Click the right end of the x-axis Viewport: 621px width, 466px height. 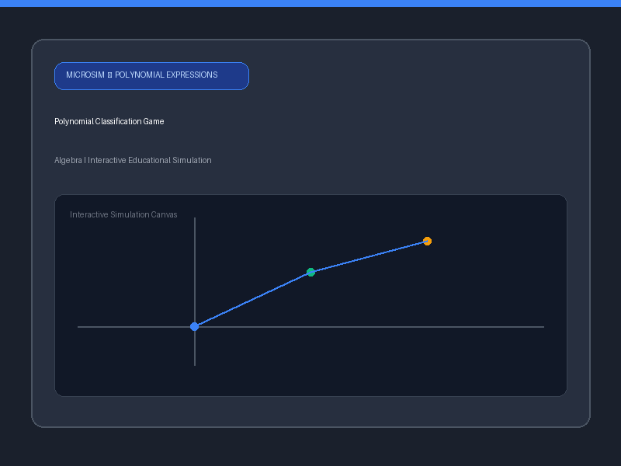tap(543, 327)
